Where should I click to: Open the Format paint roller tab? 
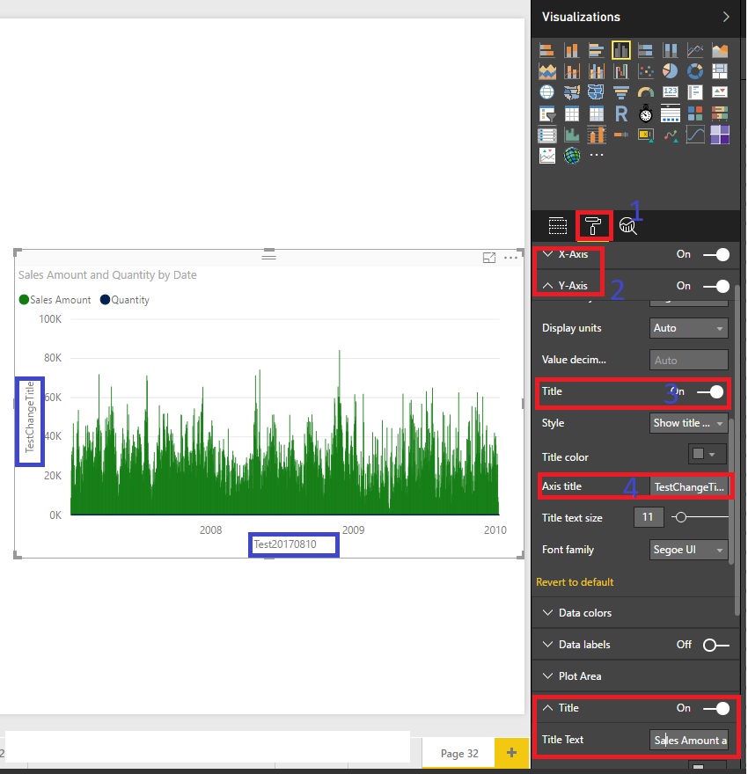coord(593,225)
